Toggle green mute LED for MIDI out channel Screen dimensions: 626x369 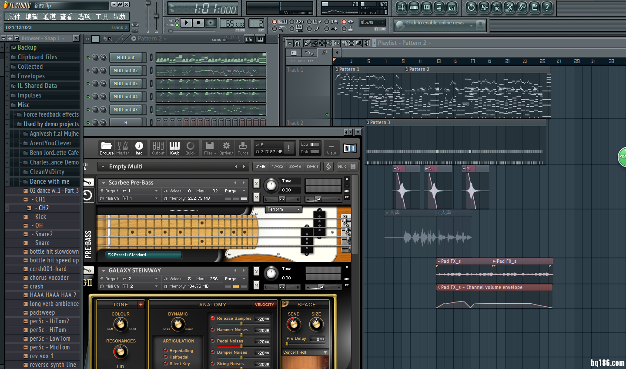point(88,57)
